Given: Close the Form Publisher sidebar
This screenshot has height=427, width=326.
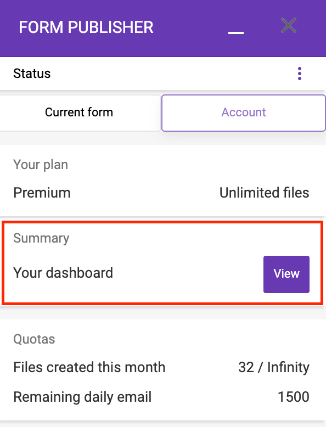Looking at the screenshot, I should coord(289,25).
